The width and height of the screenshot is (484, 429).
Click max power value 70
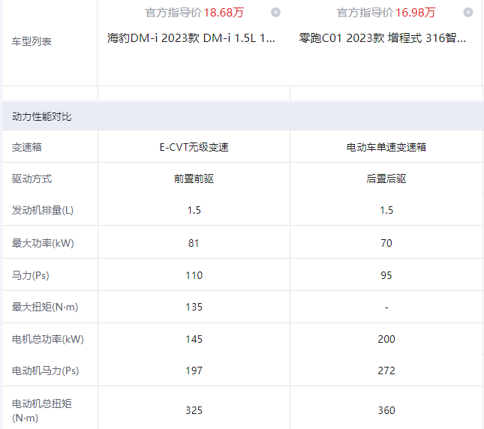[x=386, y=243]
